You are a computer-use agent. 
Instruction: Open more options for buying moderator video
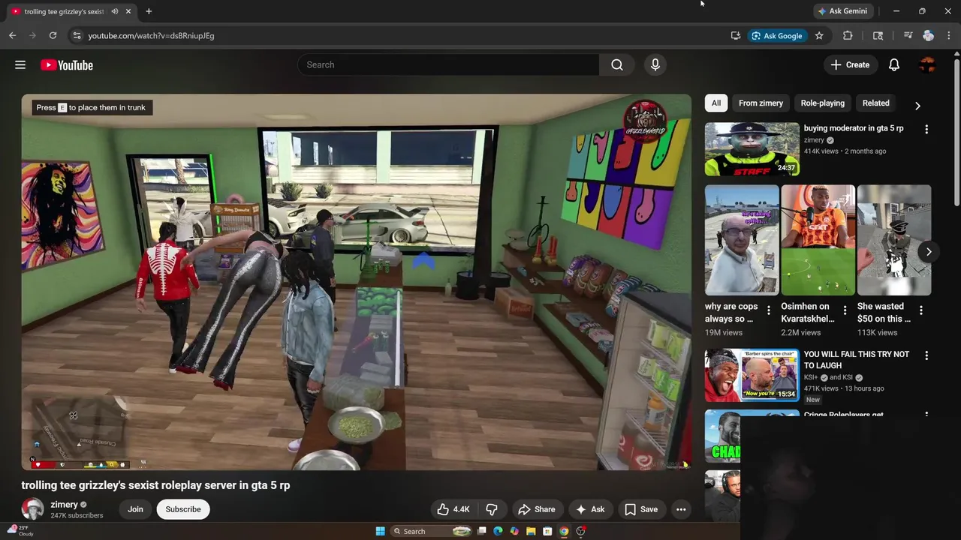(926, 130)
